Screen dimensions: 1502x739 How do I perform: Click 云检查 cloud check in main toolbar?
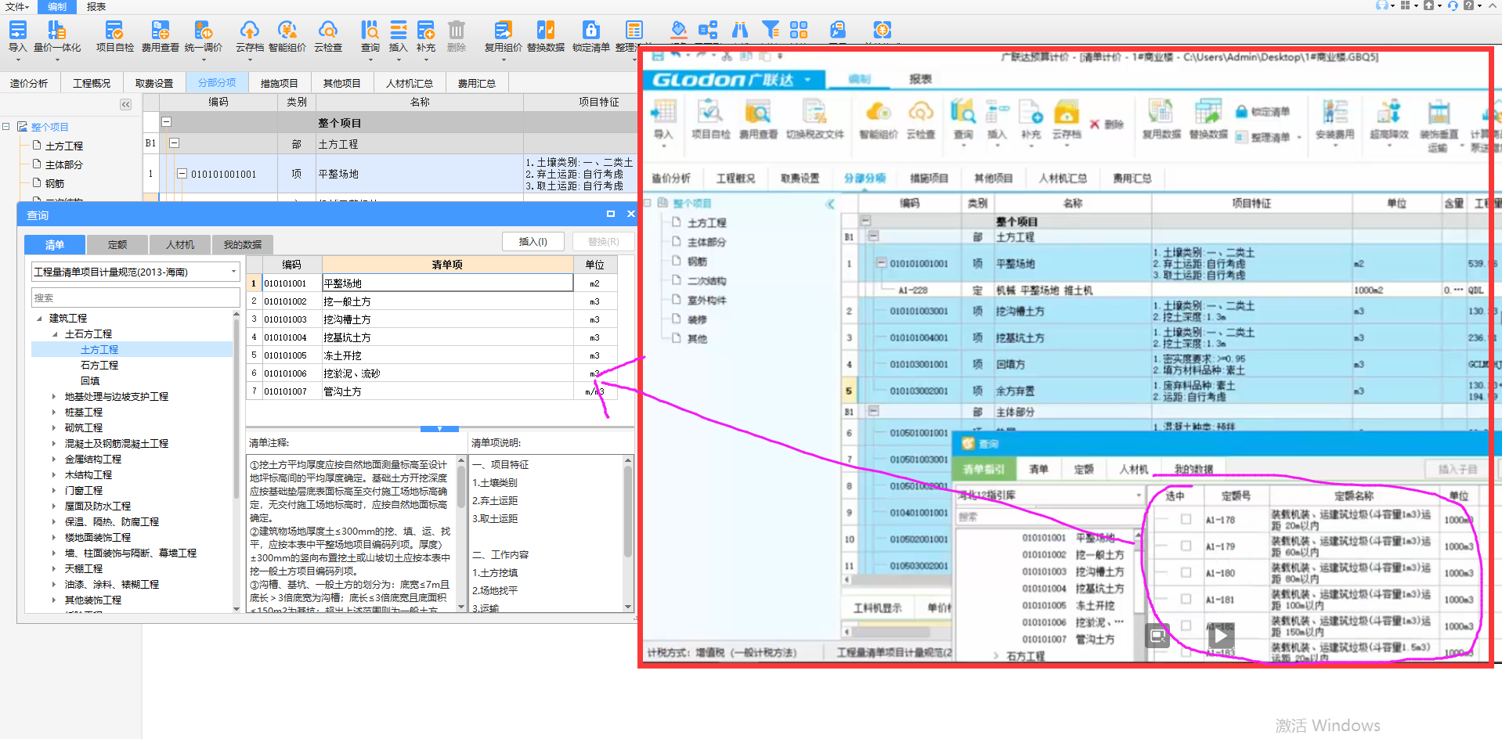click(x=327, y=31)
